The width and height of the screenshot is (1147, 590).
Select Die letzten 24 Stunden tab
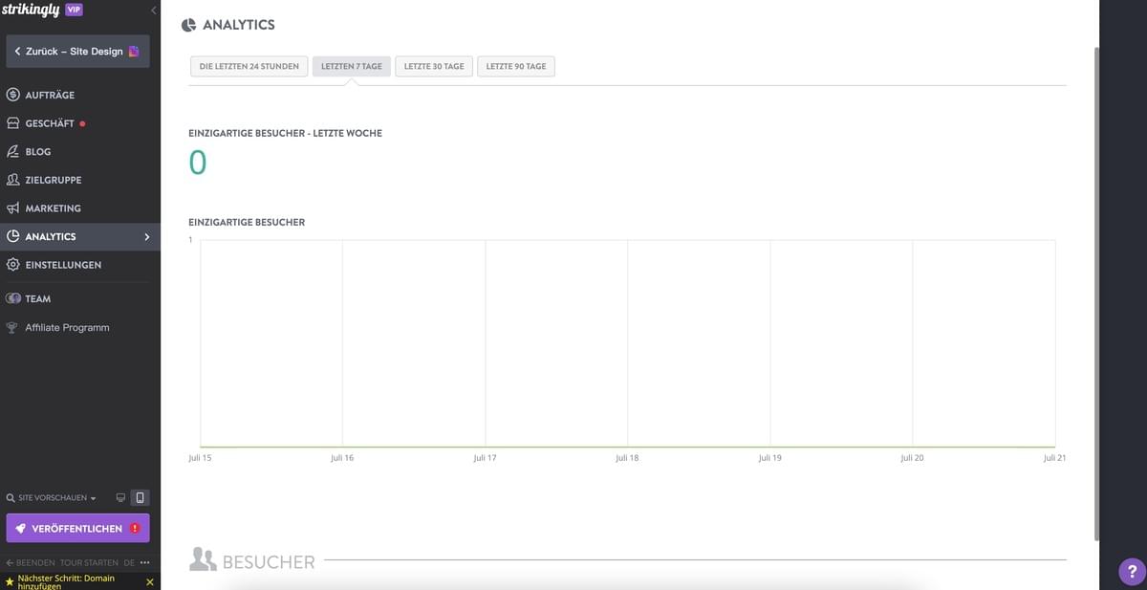coord(249,67)
